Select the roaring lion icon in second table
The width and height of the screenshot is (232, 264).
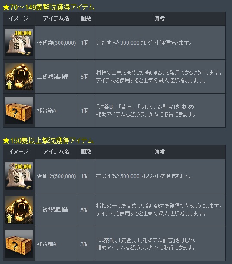click(19, 210)
